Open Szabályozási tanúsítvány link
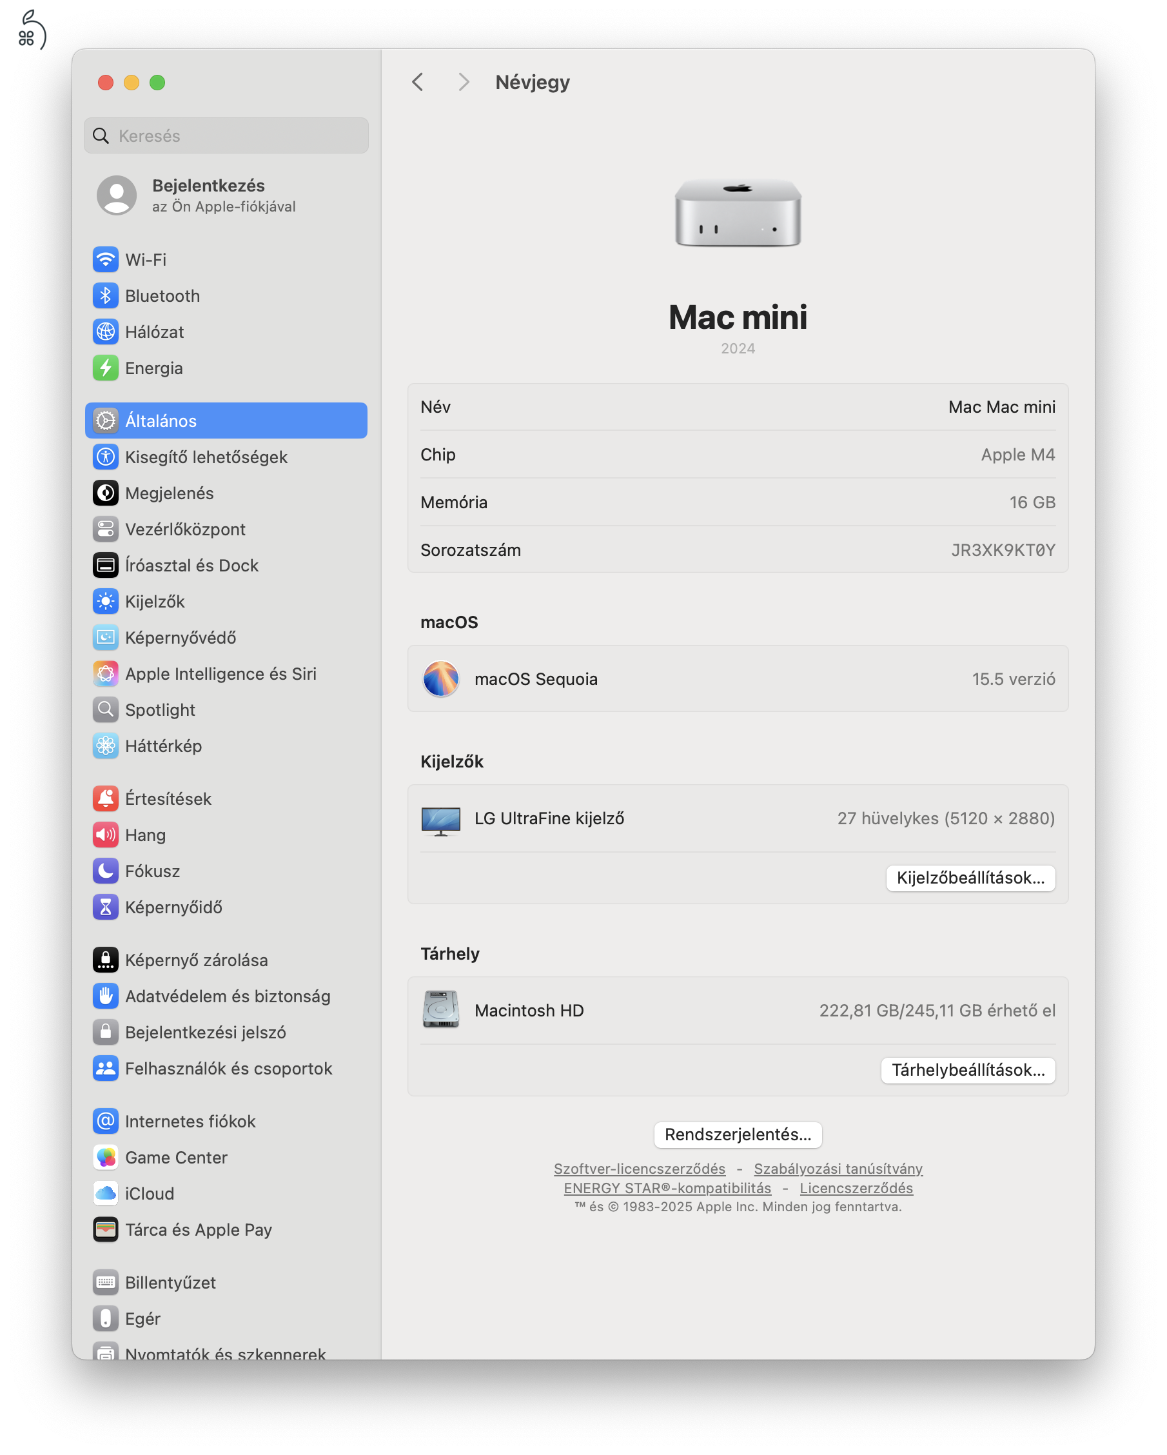The height and width of the screenshot is (1455, 1167). [838, 1169]
